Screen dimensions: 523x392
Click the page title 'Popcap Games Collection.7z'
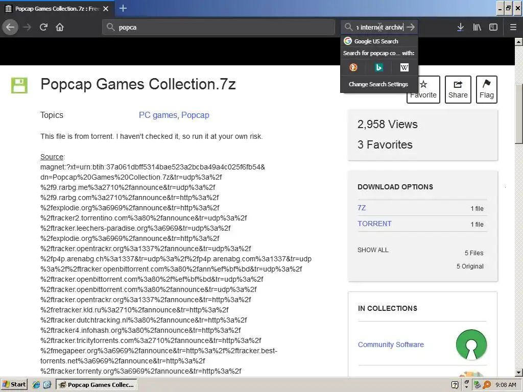(138, 84)
